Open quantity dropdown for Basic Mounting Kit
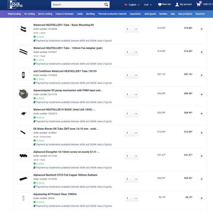Viewport: 213px width, 212px height. click(x=132, y=29)
